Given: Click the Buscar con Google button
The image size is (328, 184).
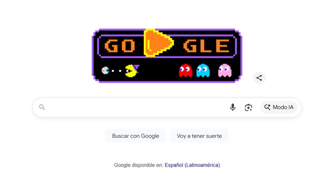Looking at the screenshot, I should [136, 136].
